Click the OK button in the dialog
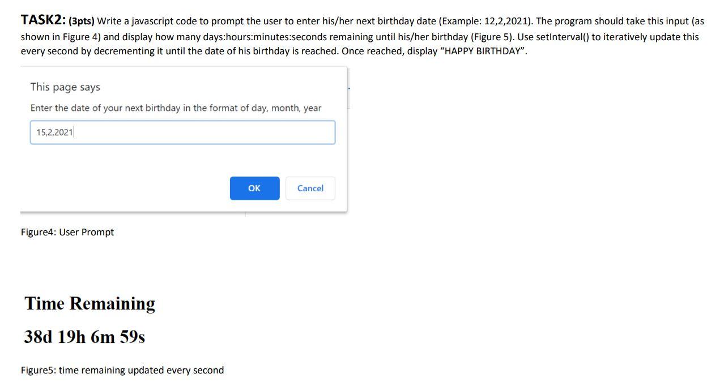724x391 pixels. (254, 188)
